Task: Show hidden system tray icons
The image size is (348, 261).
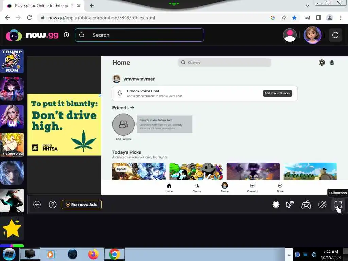Action: [289, 255]
